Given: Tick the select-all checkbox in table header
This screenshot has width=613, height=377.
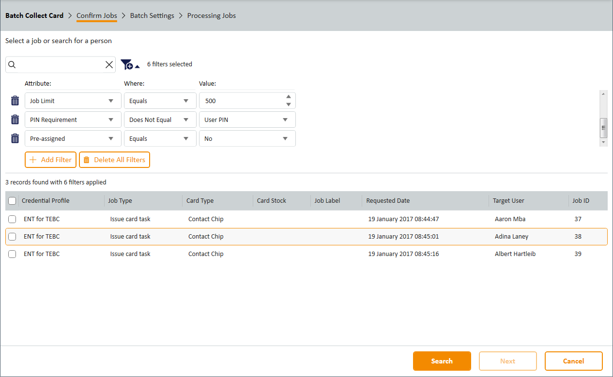Looking at the screenshot, I should (12, 201).
